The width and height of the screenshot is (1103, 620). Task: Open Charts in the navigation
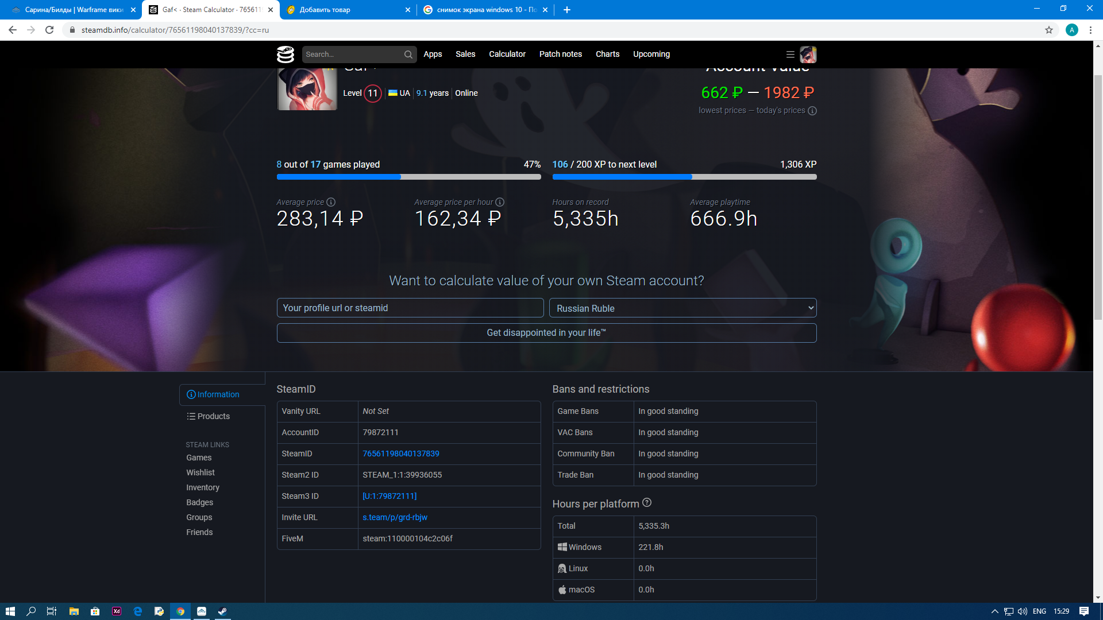pos(607,54)
